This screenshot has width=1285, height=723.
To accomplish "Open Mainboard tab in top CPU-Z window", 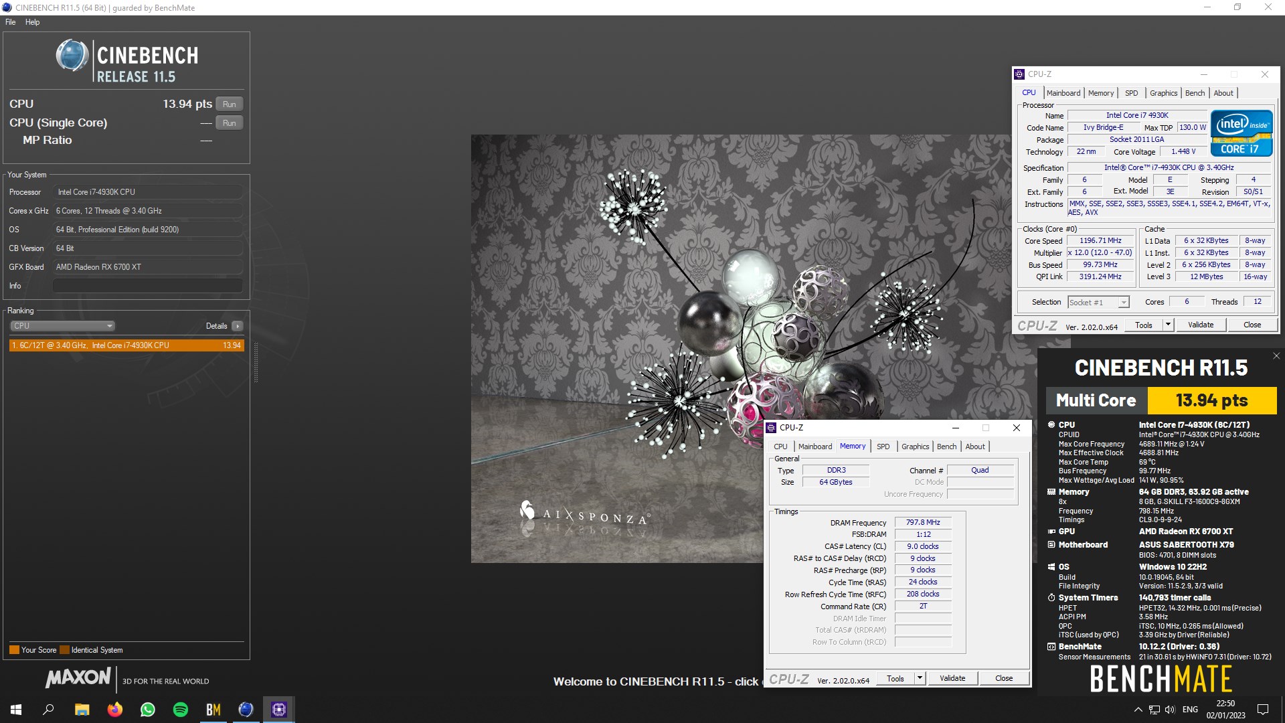I will 1063,93.
